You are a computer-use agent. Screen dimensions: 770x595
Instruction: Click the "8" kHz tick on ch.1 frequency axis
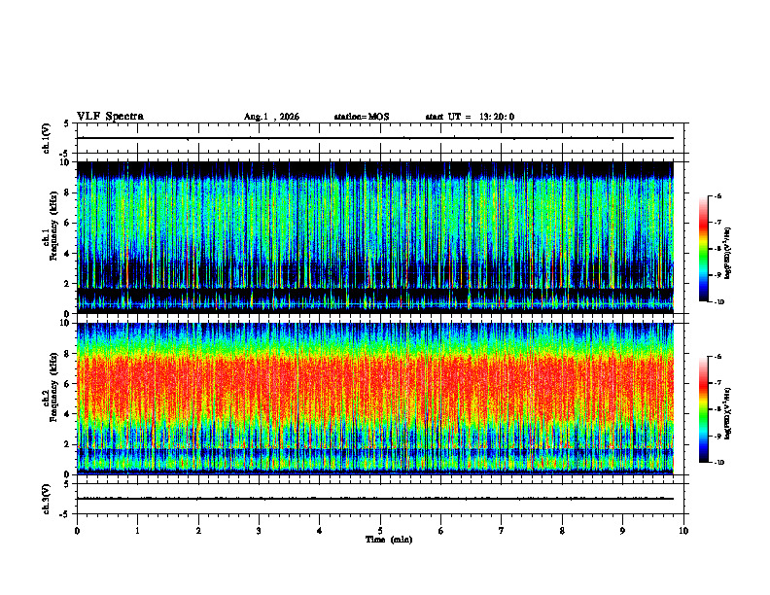[69, 192]
